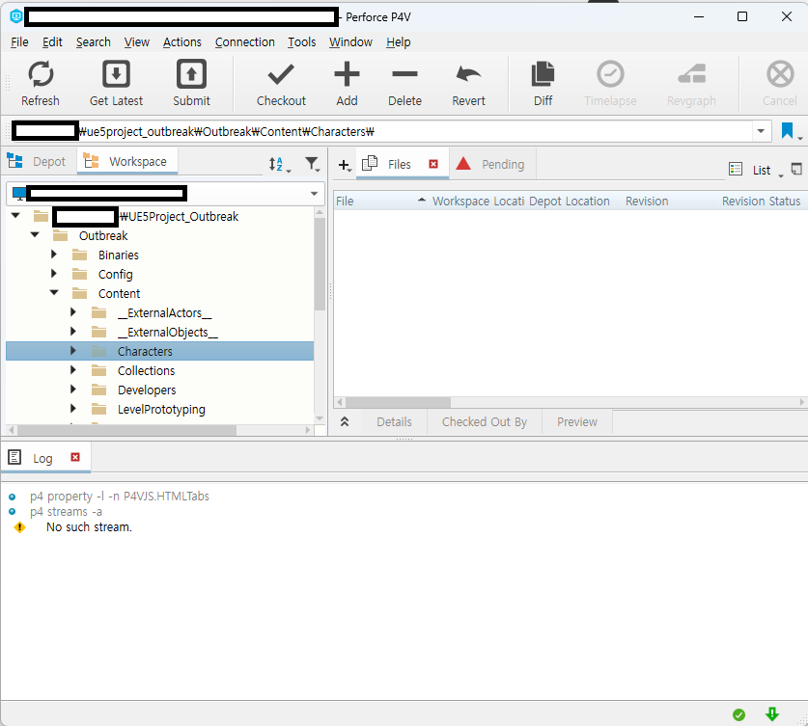Screen dimensions: 808x726
Task: Click the tree vertical scrollbar thumb
Action: (x=320, y=264)
